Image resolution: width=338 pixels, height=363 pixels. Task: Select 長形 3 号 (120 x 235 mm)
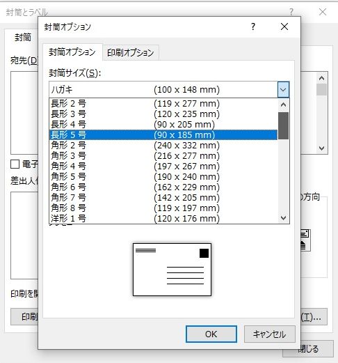(x=163, y=114)
